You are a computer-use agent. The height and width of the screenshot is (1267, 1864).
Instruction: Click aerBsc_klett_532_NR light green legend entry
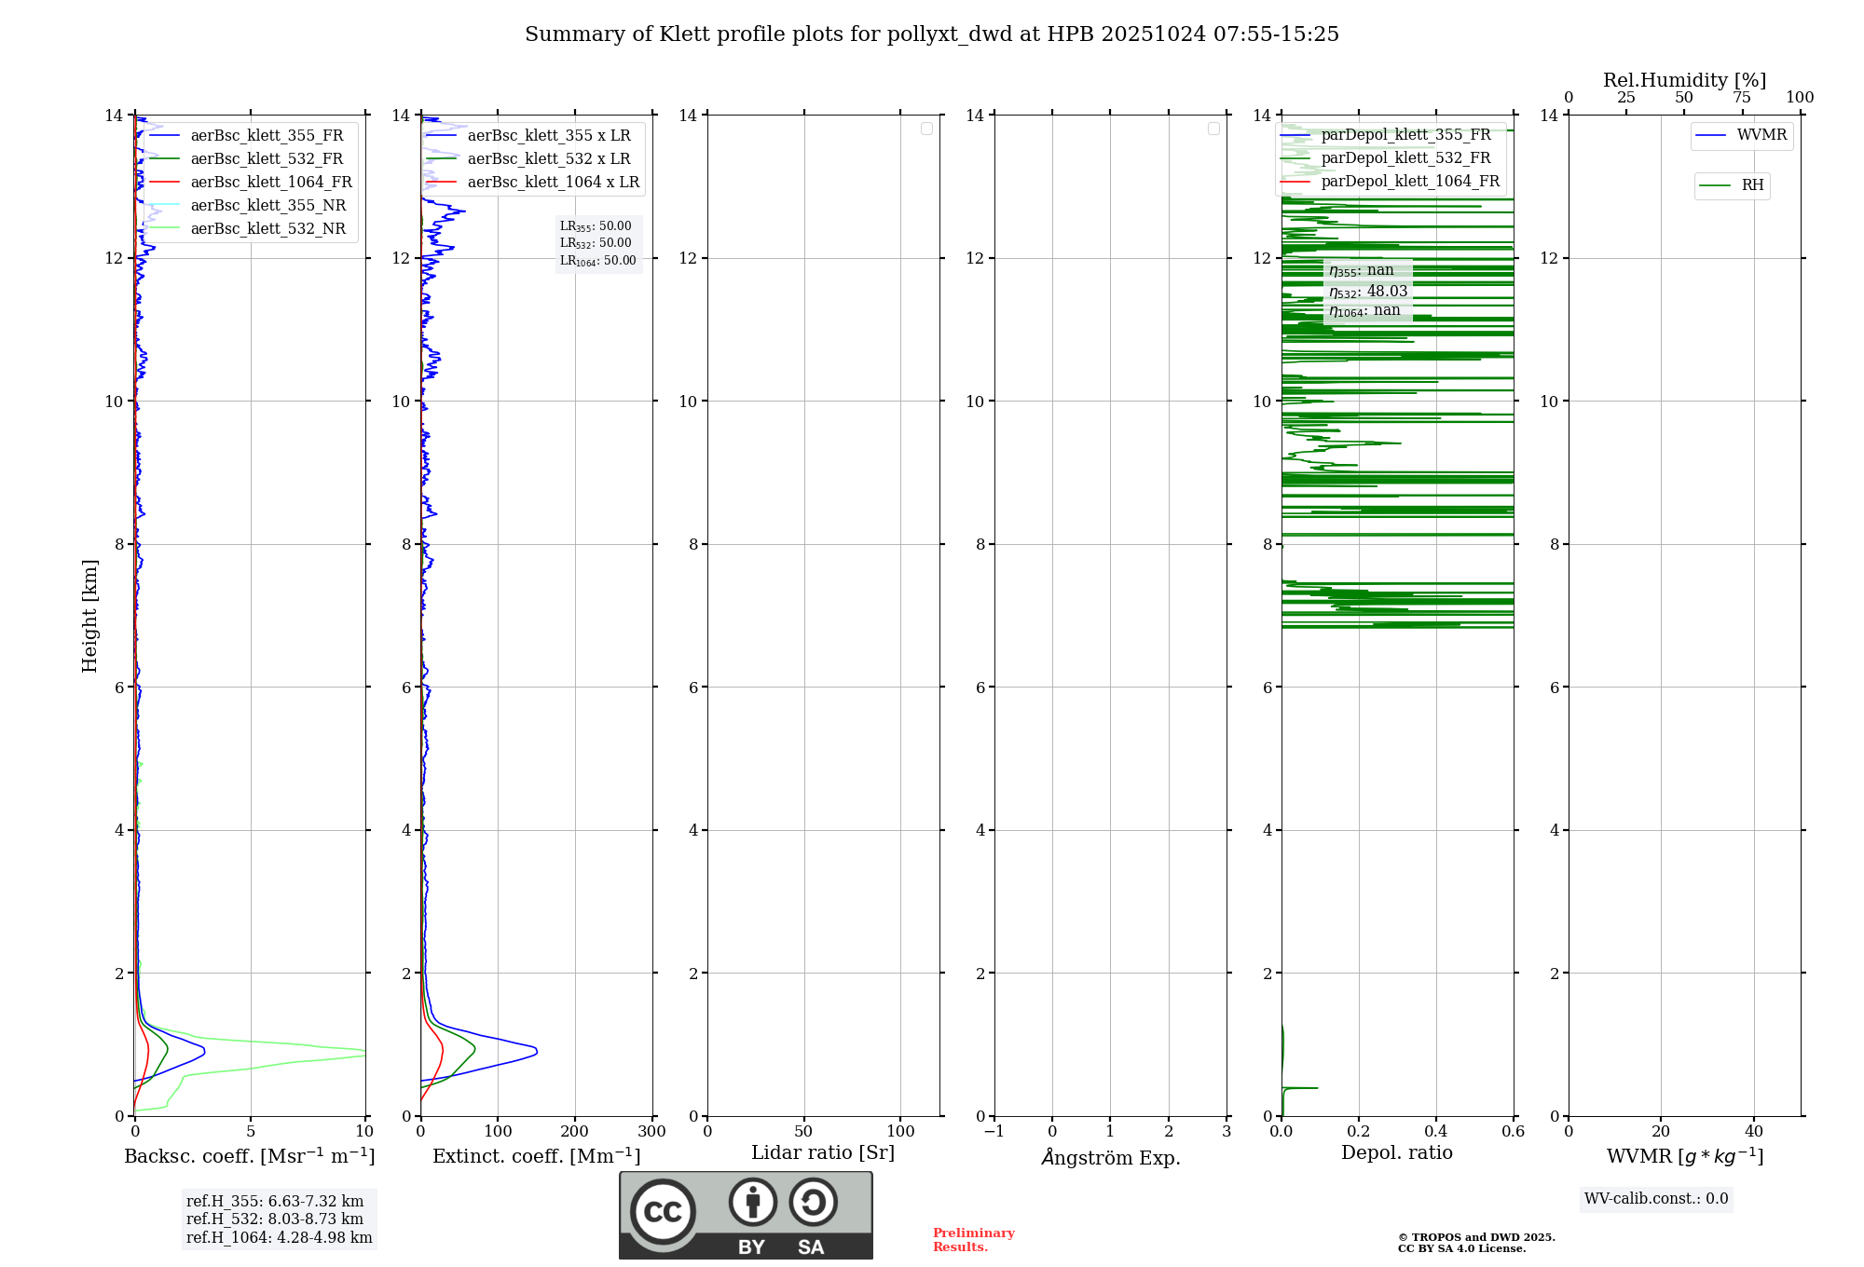267,229
